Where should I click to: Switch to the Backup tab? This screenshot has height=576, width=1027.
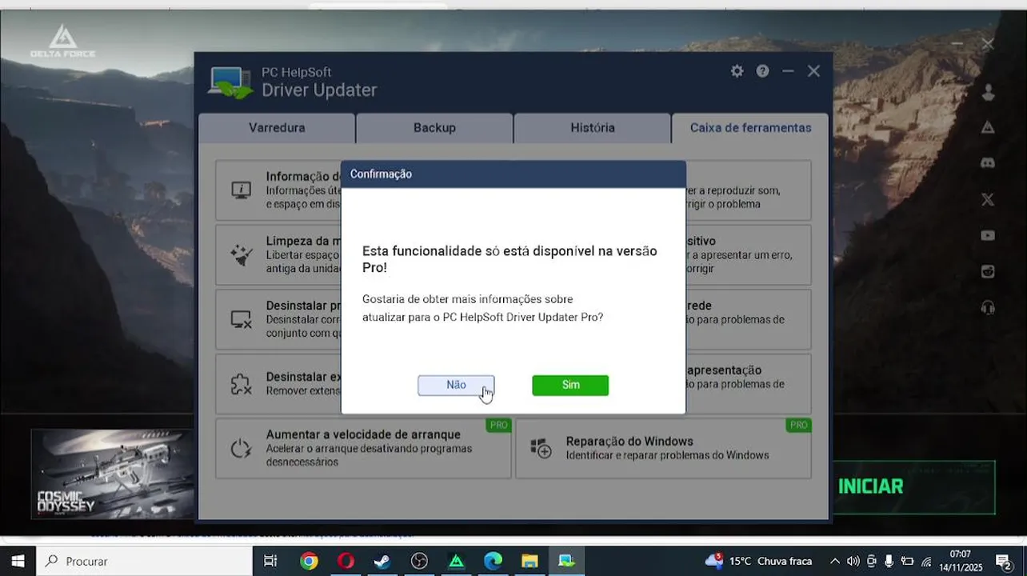click(434, 128)
